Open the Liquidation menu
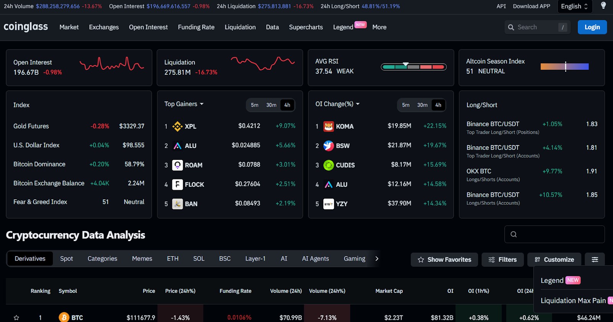Image resolution: width=613 pixels, height=322 pixels. pyautogui.click(x=240, y=27)
